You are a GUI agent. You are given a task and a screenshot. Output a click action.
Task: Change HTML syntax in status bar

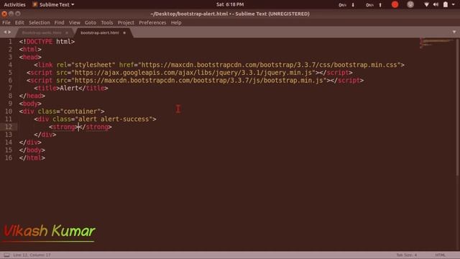(x=440, y=255)
